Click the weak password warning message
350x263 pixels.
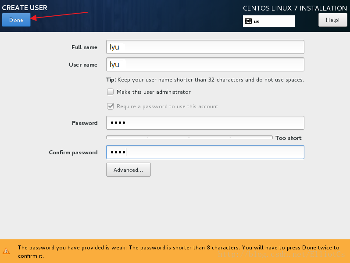click(x=179, y=252)
